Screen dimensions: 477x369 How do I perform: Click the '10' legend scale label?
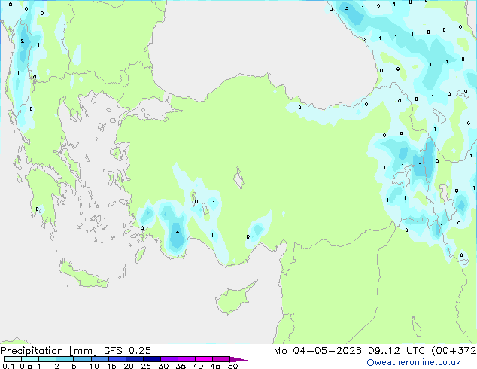[94, 366]
